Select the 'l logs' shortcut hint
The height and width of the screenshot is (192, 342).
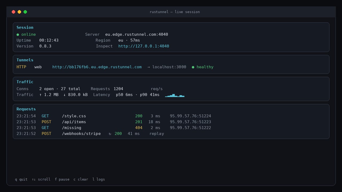tap(99, 179)
